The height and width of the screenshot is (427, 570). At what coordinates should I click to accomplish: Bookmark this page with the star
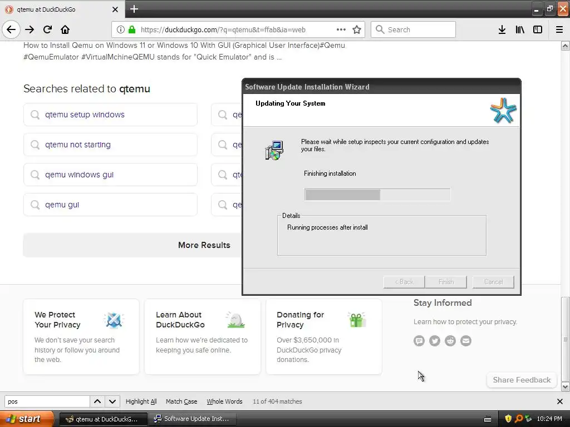pos(357,29)
